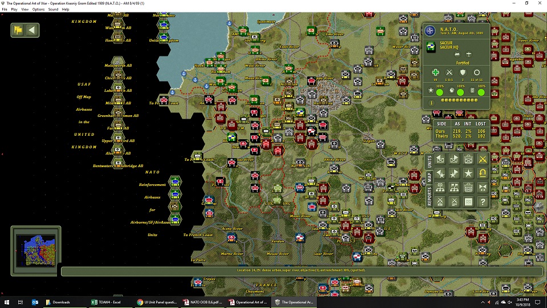Click the NATO emblem in the unit panel
This screenshot has height=308, width=547.
pyautogui.click(x=430, y=31)
